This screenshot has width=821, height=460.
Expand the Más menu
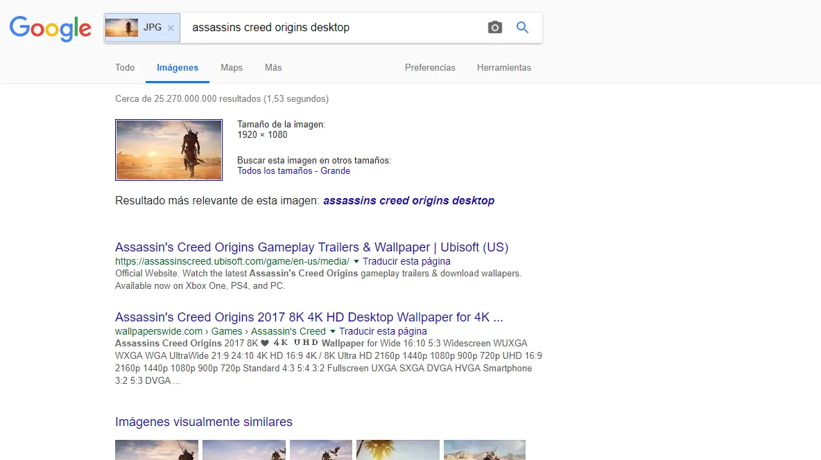click(273, 67)
